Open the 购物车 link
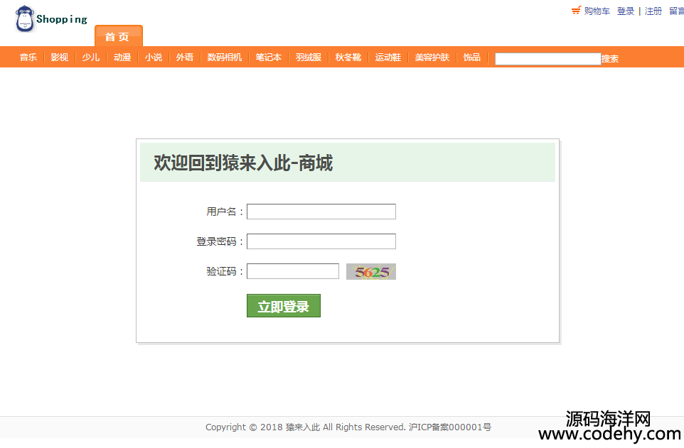Screen dimensions: 684x448 point(597,11)
